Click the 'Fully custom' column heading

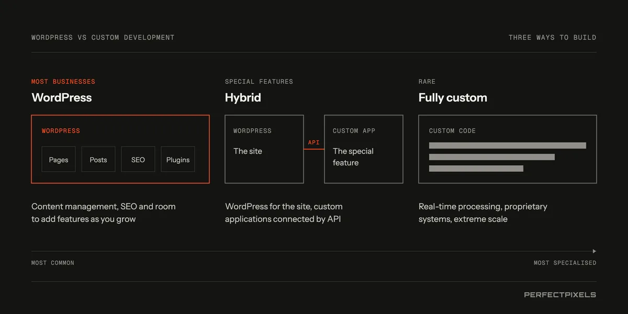453,98
